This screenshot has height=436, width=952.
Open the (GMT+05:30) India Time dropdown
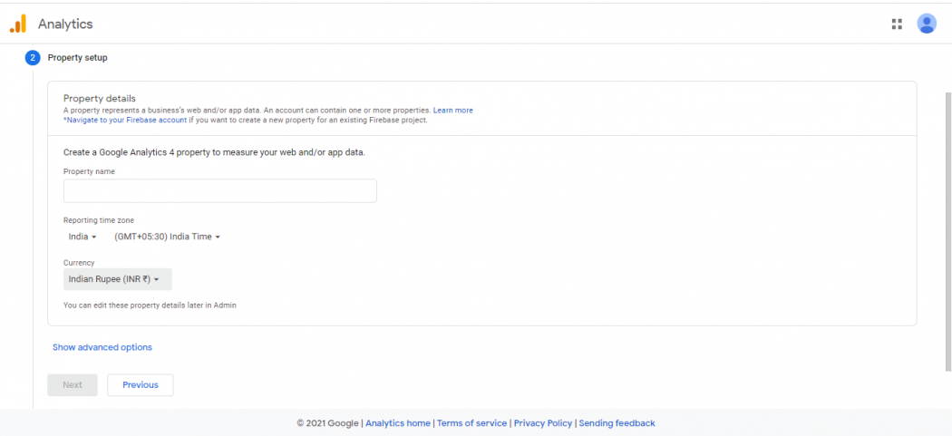tap(167, 237)
